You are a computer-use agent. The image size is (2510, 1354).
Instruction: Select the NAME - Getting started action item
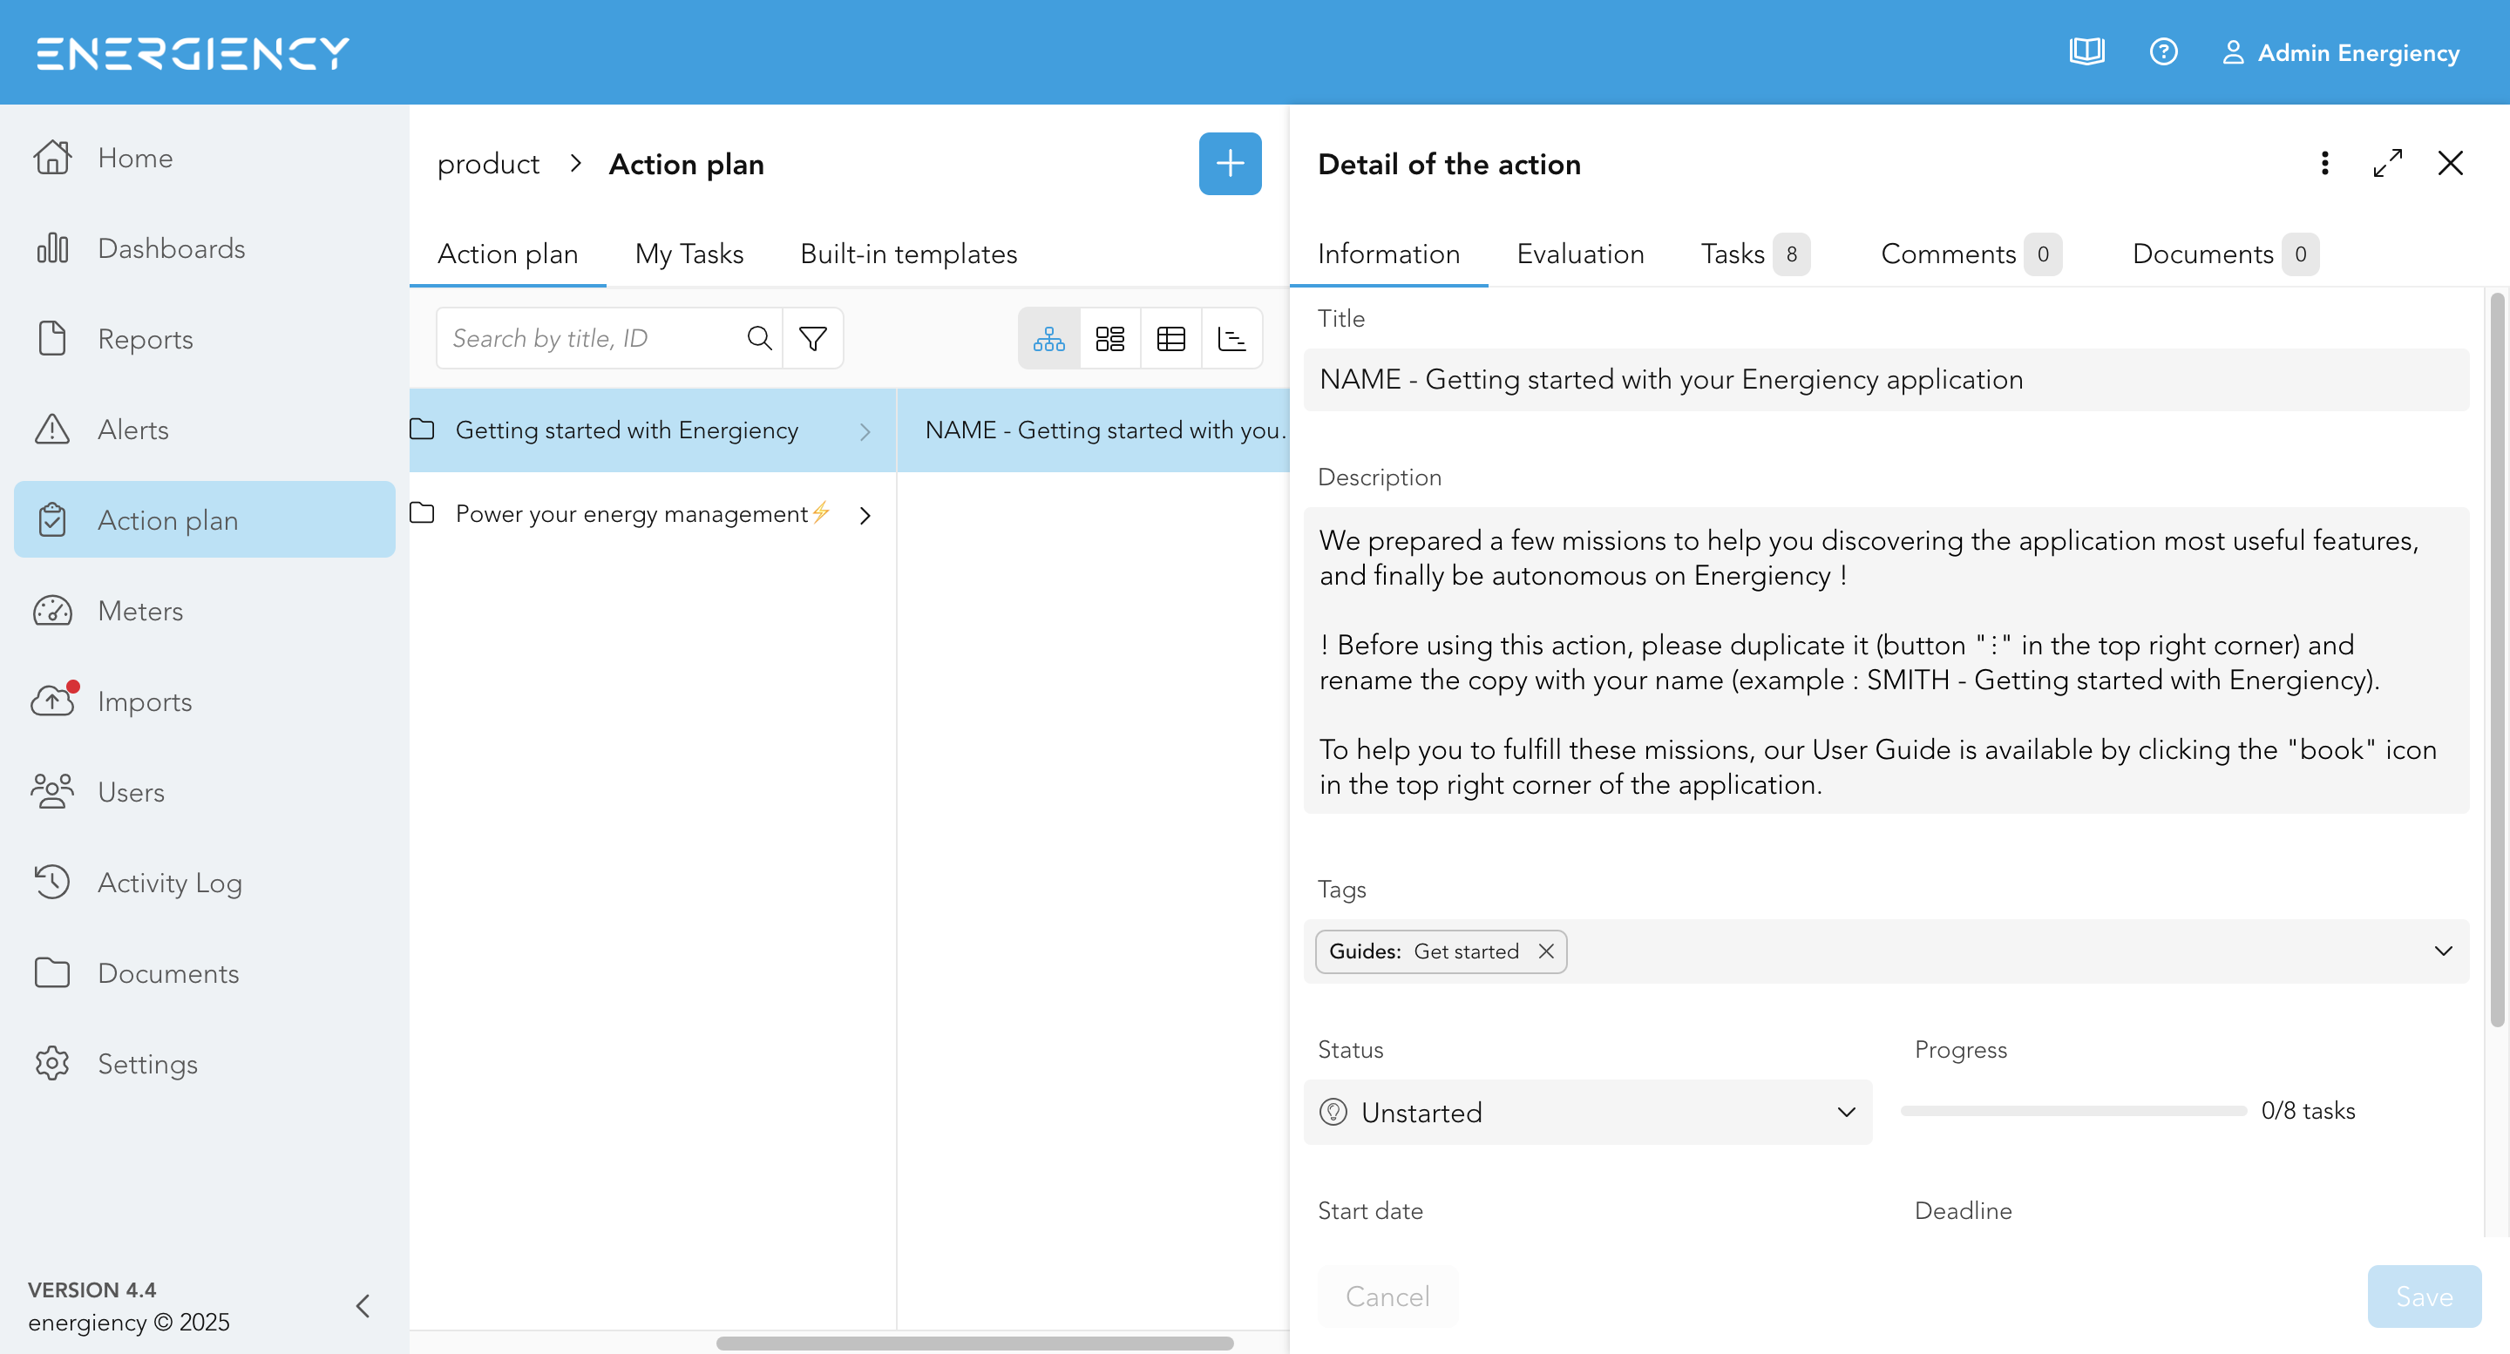click(x=1093, y=430)
